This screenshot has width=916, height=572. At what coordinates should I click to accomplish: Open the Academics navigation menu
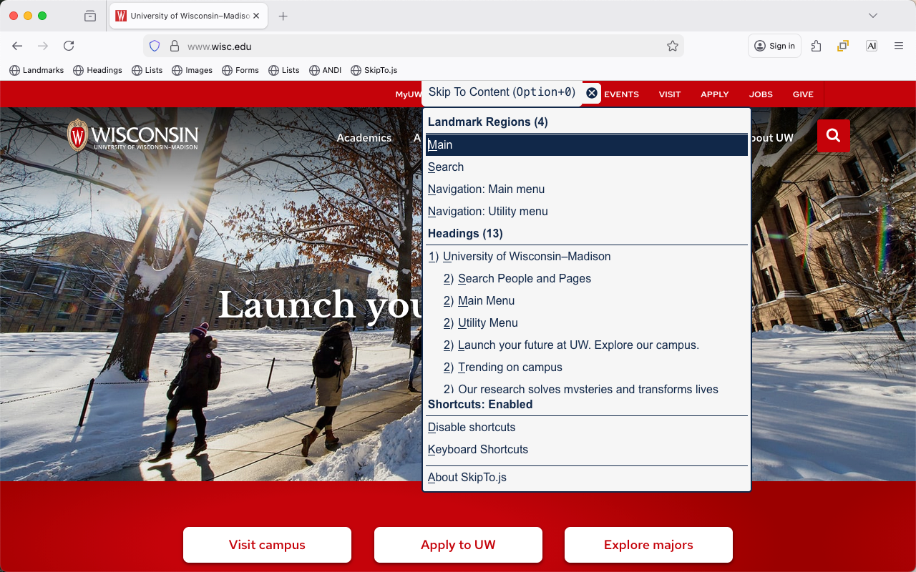364,138
